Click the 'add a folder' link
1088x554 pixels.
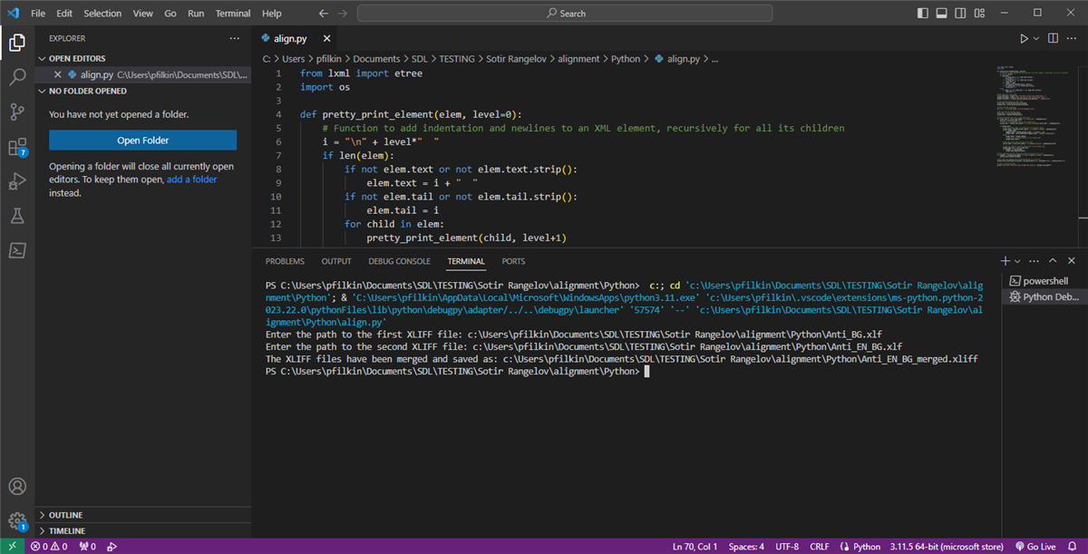(x=191, y=180)
